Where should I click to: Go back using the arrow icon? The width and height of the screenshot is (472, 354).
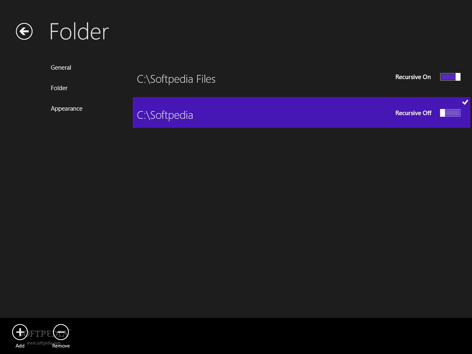(24, 31)
